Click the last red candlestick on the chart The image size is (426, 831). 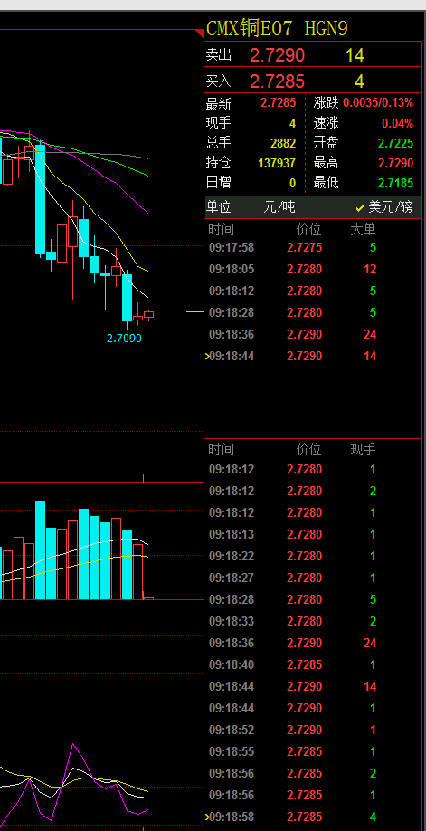click(149, 315)
